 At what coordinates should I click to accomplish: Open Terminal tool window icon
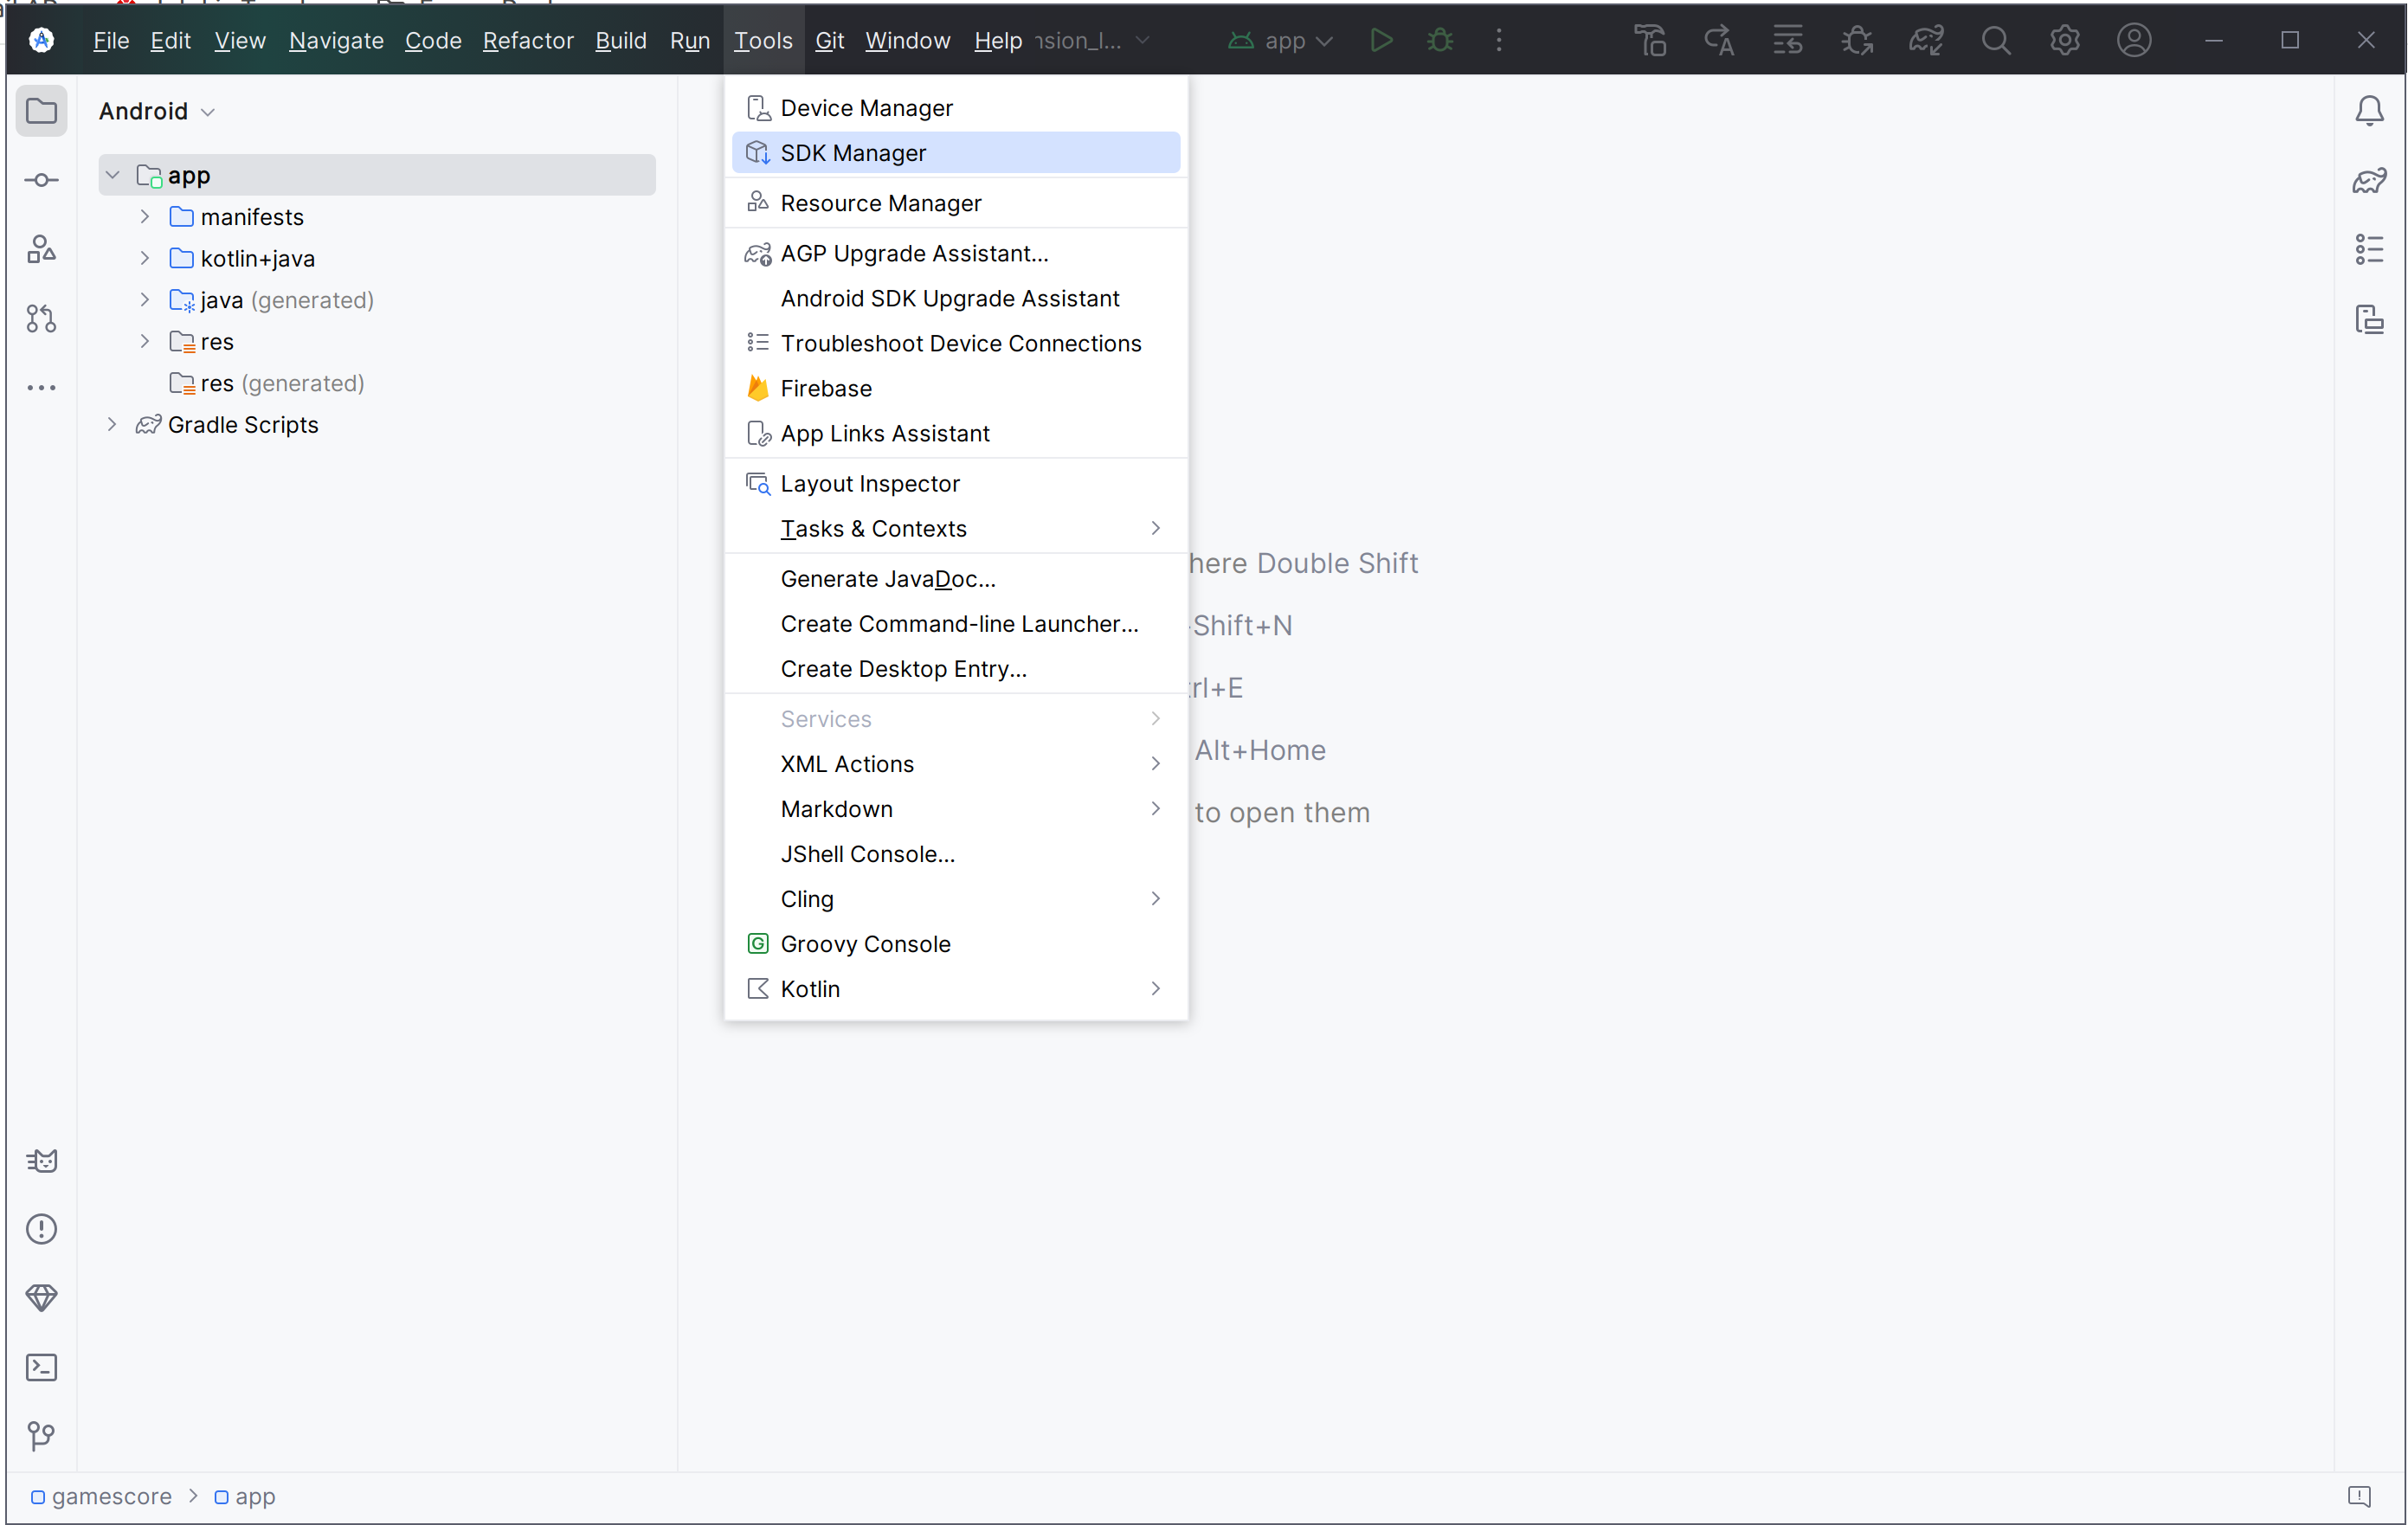click(x=41, y=1367)
